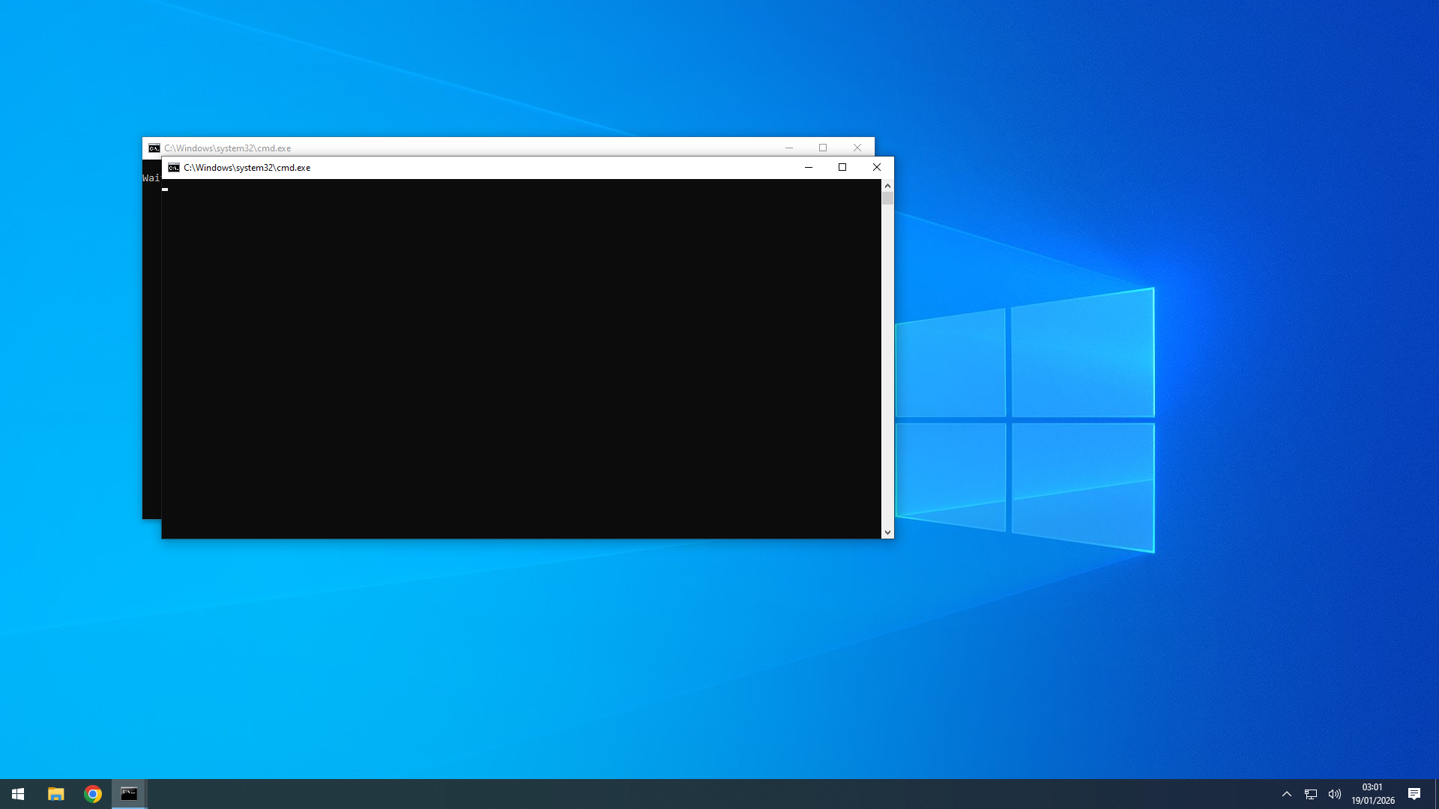The height and width of the screenshot is (809, 1439).
Task: Open the Action Center notifications icon
Action: tap(1415, 793)
